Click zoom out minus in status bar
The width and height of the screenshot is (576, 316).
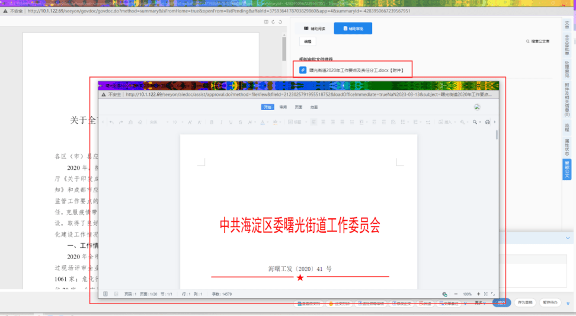[456, 294]
